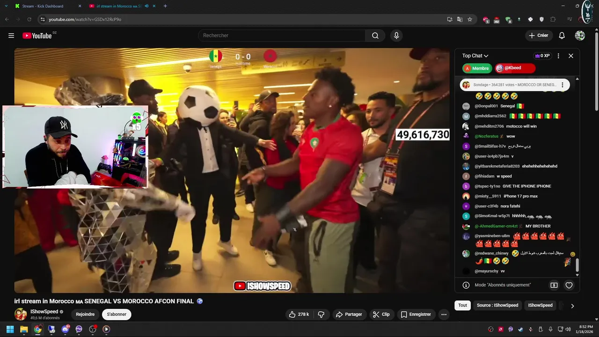
Task: Click the Partager button
Action: point(349,315)
